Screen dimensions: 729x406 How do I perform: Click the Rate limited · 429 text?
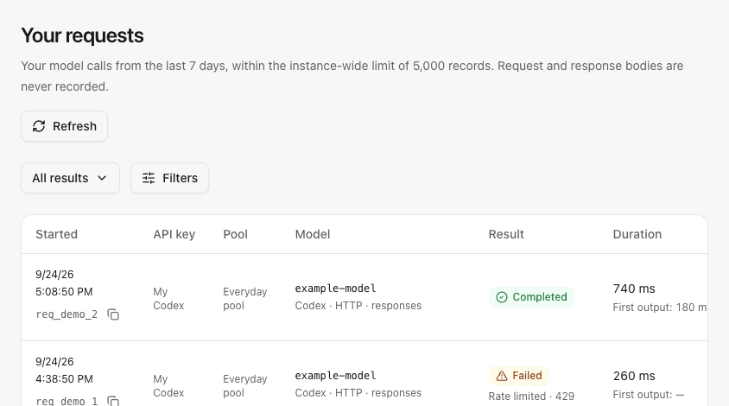[x=531, y=396]
